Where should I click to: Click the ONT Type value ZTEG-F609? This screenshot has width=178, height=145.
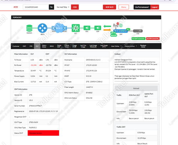pyautogui.click(x=33, y=122)
